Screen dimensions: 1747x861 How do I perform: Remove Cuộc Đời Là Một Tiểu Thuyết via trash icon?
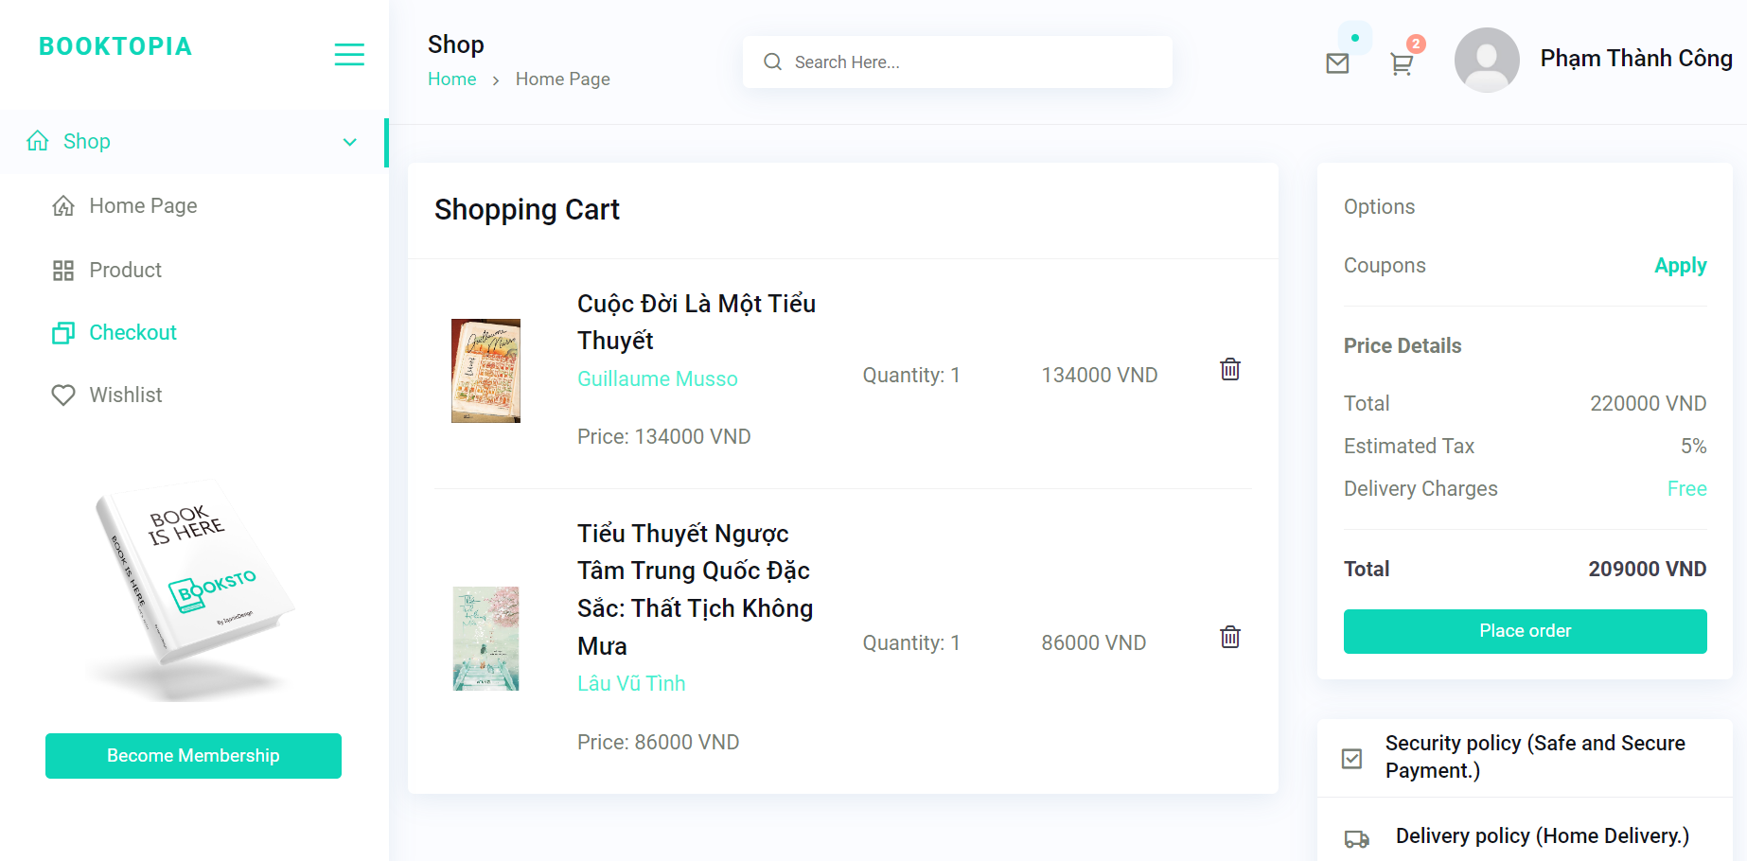coord(1229,370)
